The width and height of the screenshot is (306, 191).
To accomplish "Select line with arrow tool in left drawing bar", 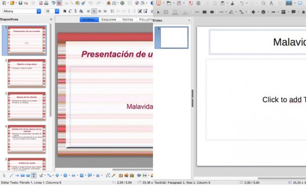I will tap(17, 175).
